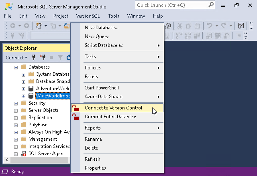Open the Tools menu

click(x=113, y=16)
